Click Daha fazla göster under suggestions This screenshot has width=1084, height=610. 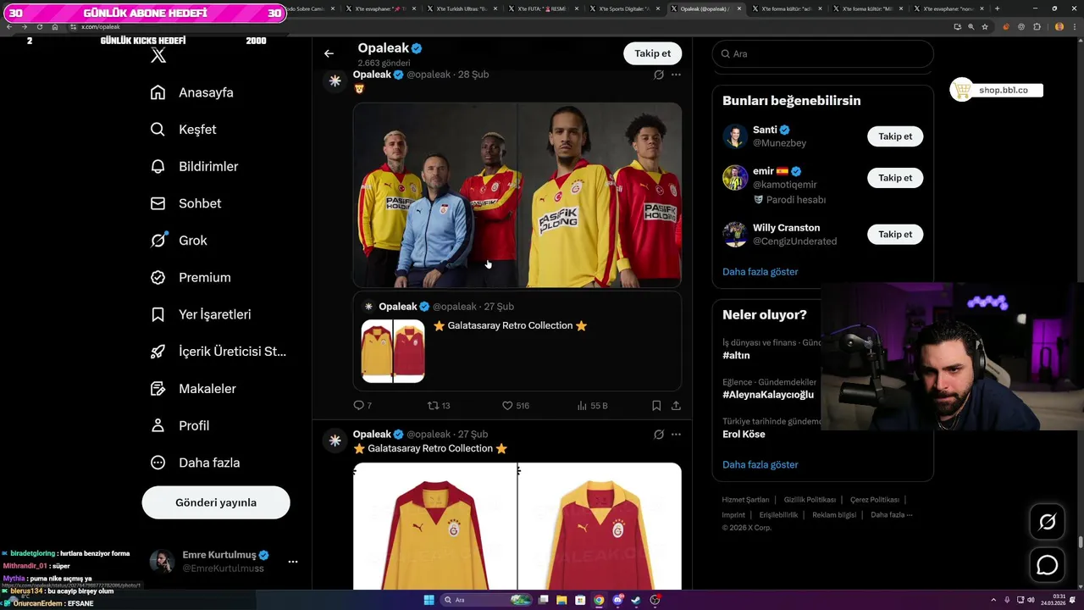pyautogui.click(x=760, y=272)
